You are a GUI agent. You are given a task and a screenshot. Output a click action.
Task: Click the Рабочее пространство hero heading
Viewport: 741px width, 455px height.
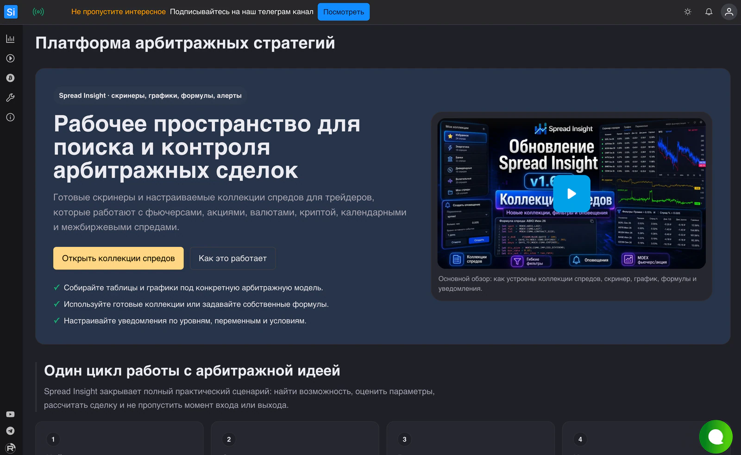tap(207, 147)
